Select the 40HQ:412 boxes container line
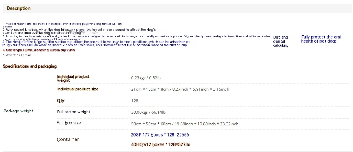 coord(160,144)
